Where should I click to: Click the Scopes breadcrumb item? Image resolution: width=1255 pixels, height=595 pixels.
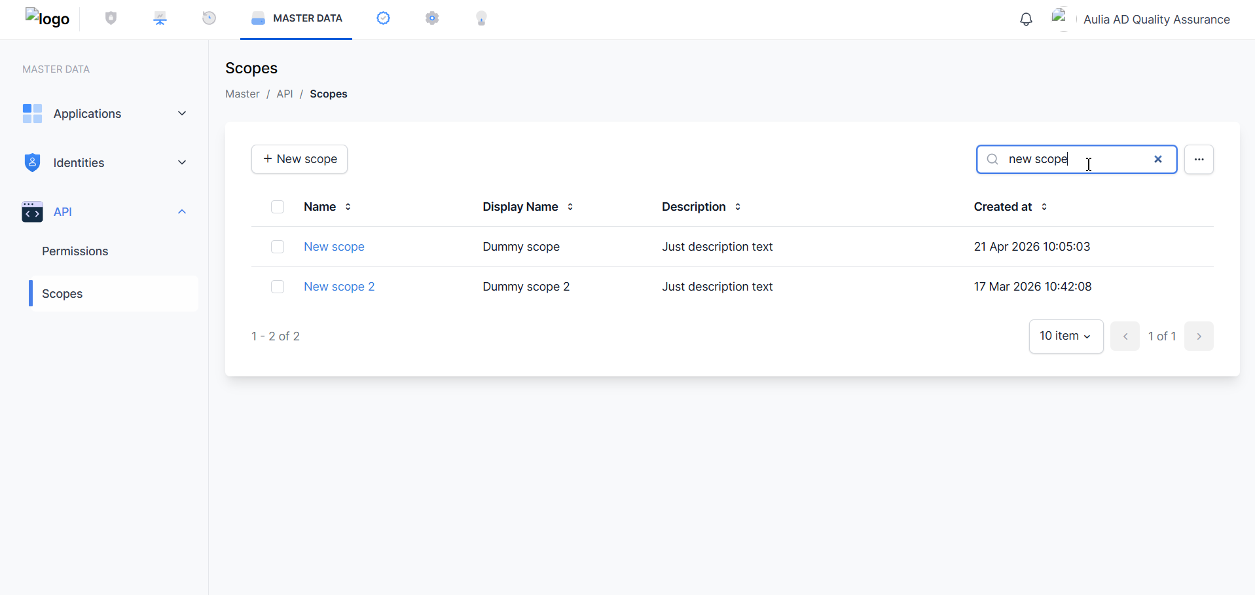[x=329, y=94]
